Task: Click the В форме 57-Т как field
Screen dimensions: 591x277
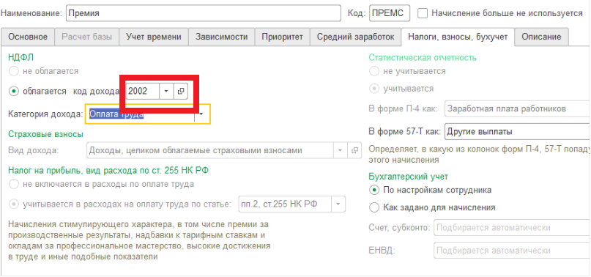Action: (518, 132)
